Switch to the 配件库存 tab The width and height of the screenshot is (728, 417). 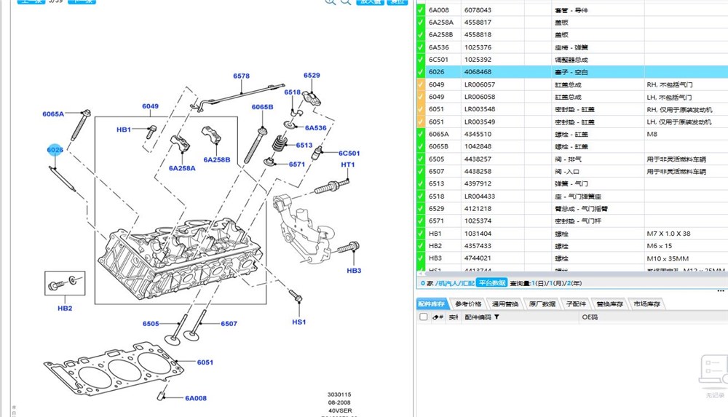point(432,303)
